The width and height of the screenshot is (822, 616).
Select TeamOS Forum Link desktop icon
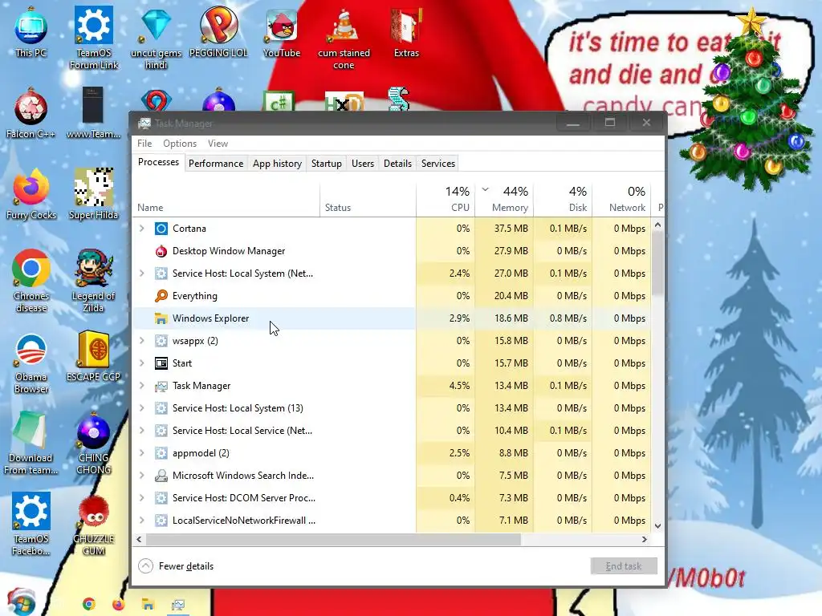tap(94, 38)
